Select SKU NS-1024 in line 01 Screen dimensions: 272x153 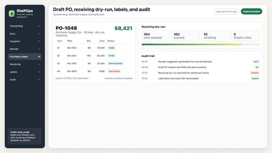(x=72, y=48)
